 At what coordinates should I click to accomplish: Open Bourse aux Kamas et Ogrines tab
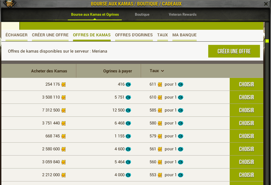95,15
